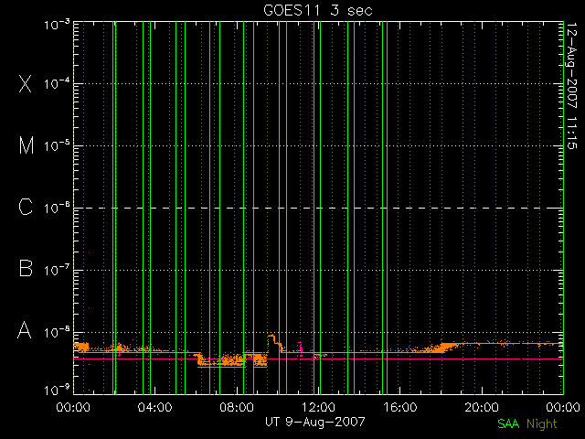Select the X flare class label
The image size is (585, 439).
tap(26, 83)
